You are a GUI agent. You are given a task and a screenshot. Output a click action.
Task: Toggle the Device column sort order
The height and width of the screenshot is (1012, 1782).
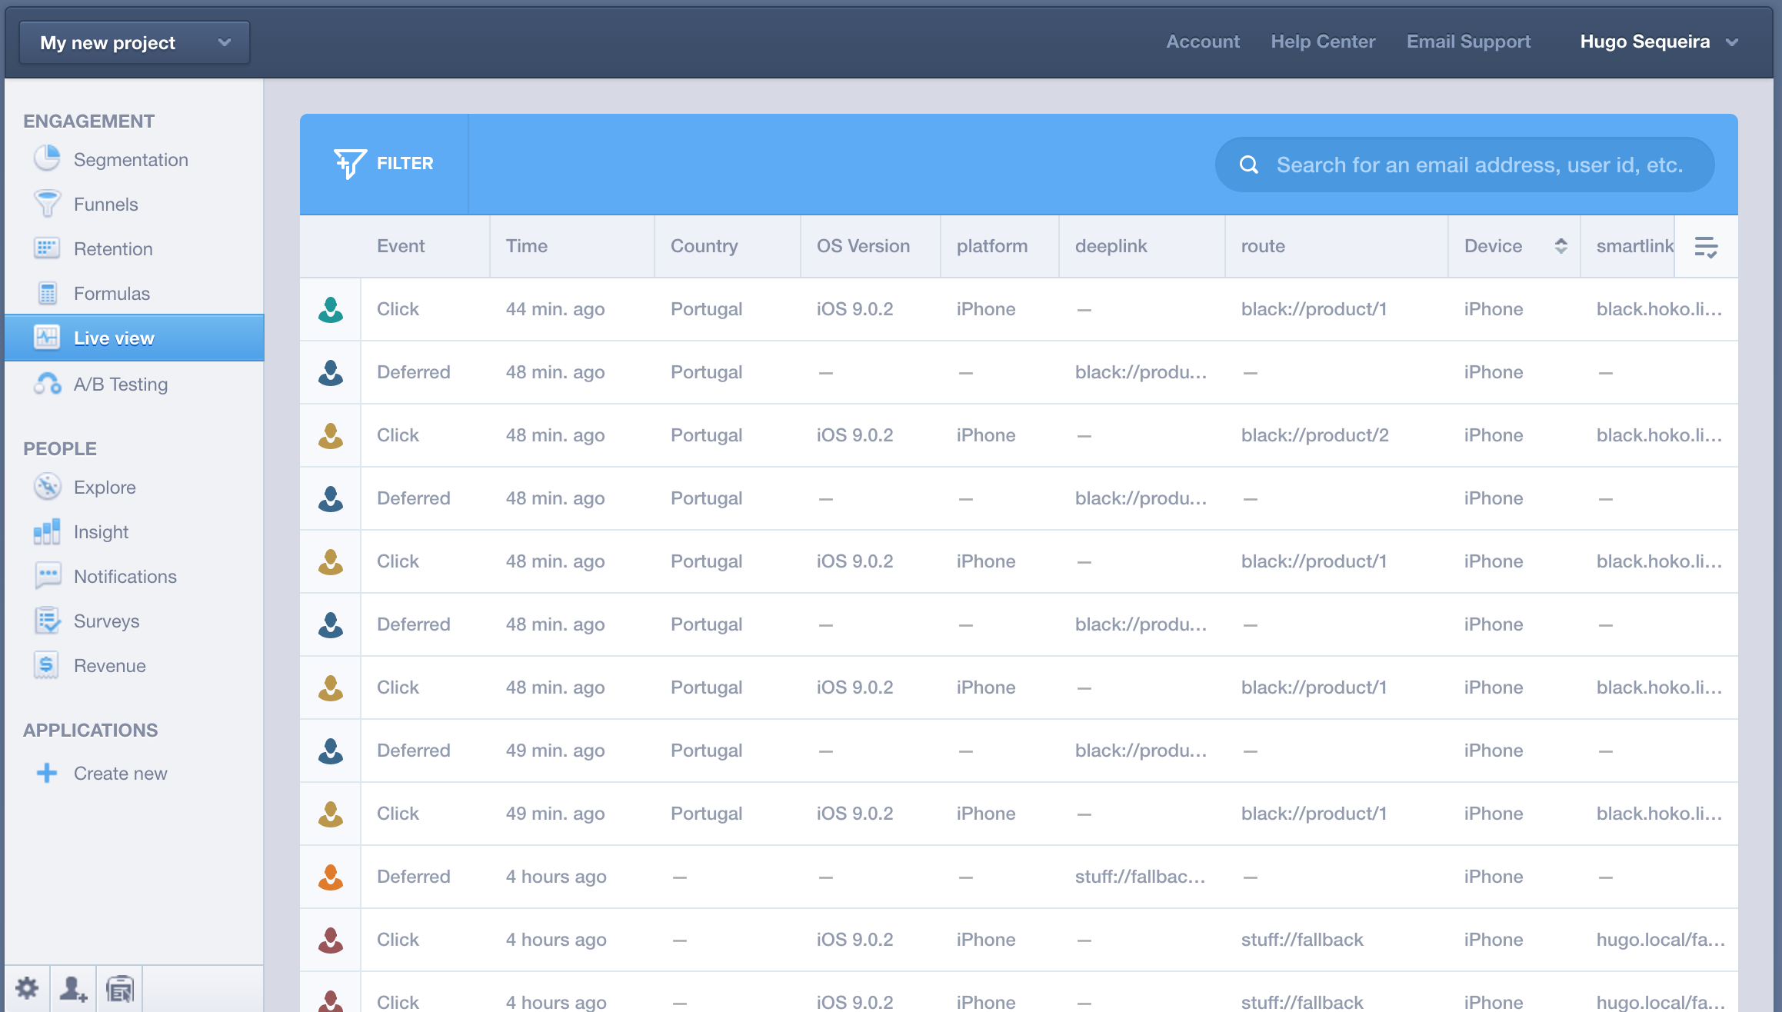pos(1560,246)
